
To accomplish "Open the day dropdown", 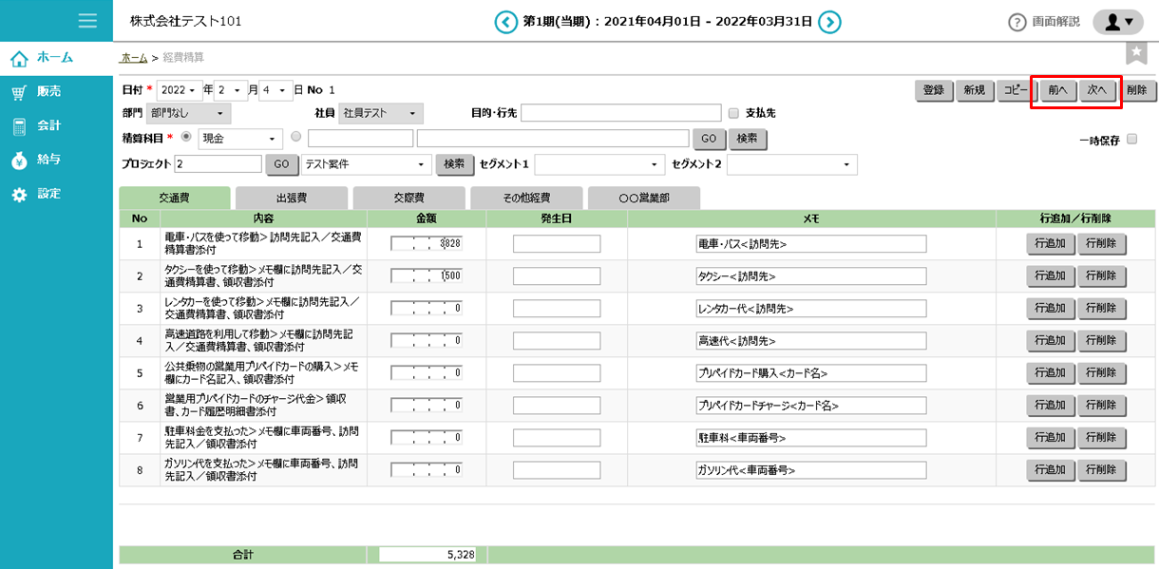I will click(x=276, y=90).
